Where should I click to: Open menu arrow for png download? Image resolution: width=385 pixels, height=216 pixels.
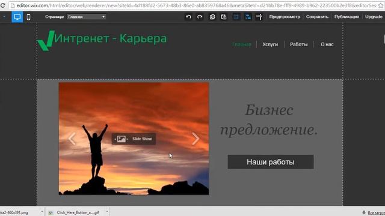tap(42, 211)
